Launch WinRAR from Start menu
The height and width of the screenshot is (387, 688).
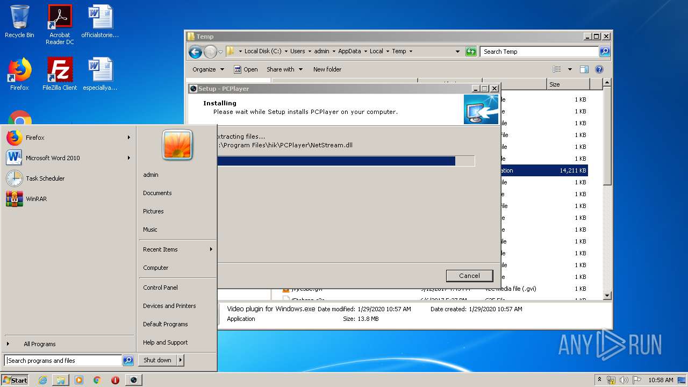click(69, 199)
